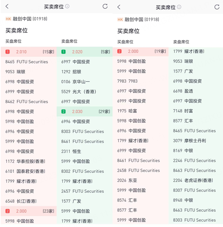223x227 pixels.
Task: Select broker row 0106 京华山一
Action: [x=84, y=82]
